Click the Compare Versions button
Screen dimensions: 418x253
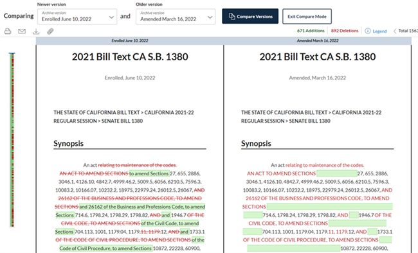point(250,16)
